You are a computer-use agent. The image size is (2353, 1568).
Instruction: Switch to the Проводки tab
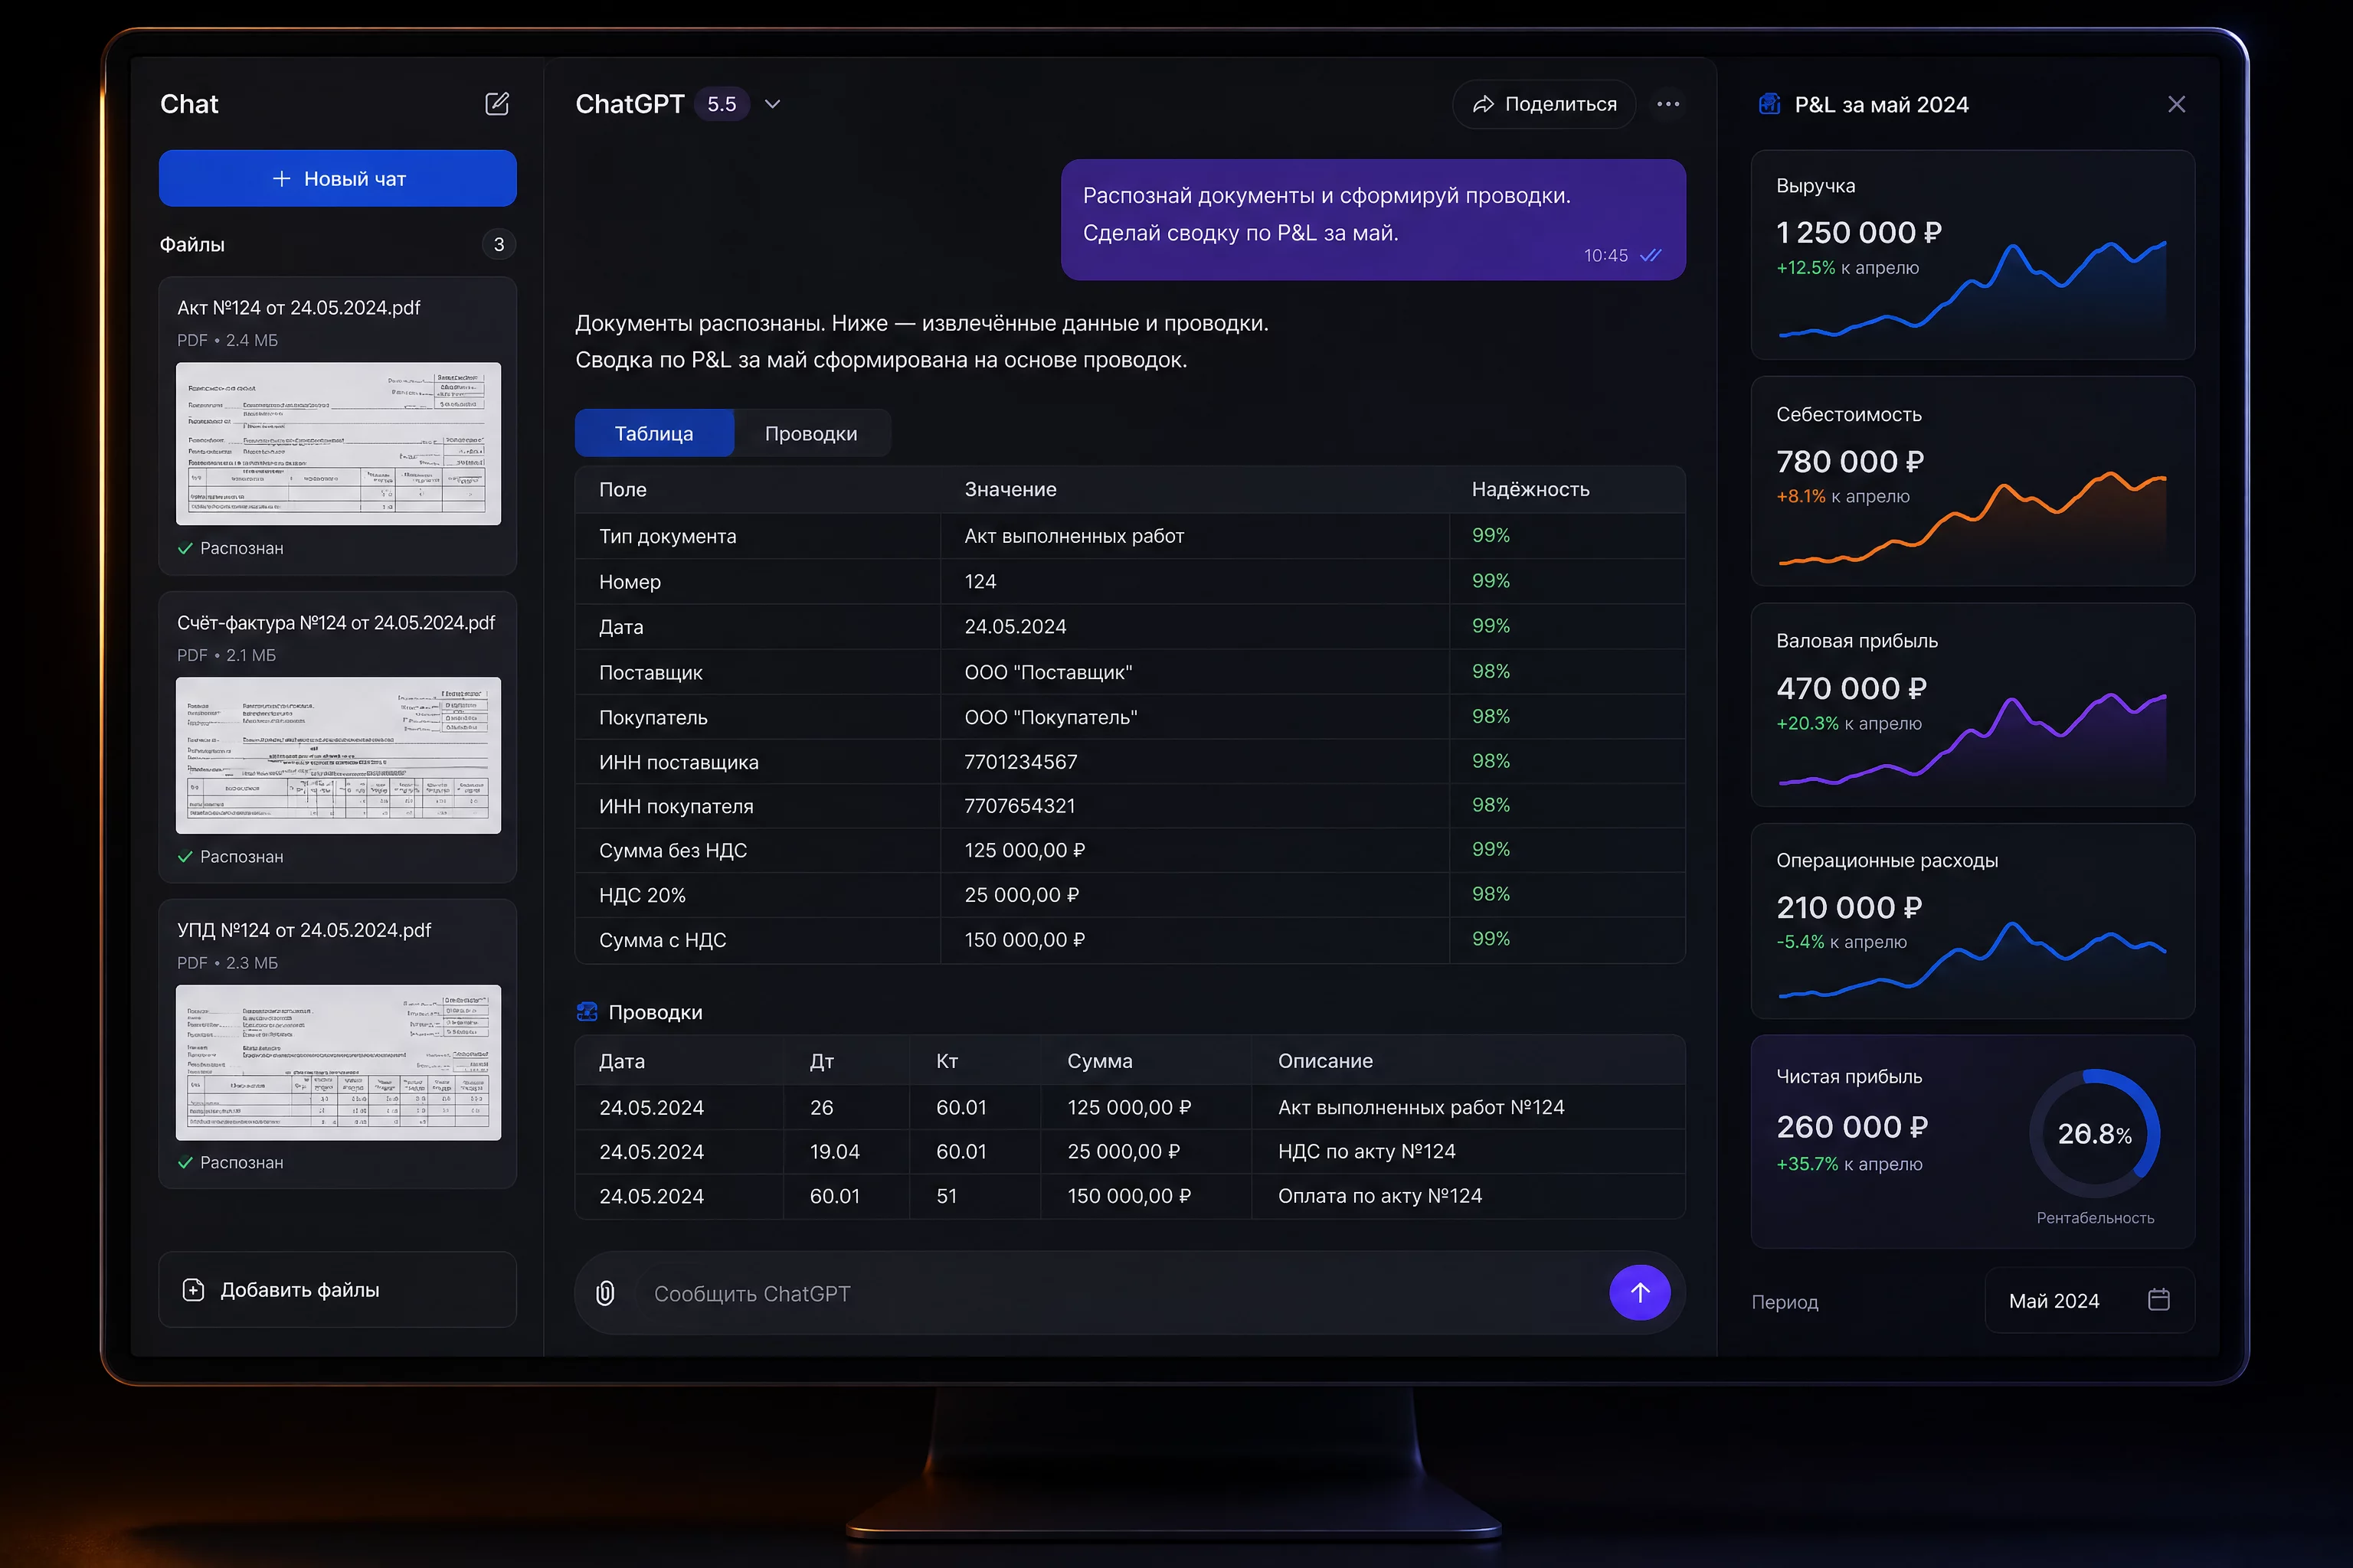click(811, 433)
